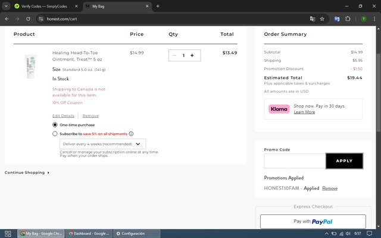
Task: Click the 10% Off Coupon text
Action: 67,102
